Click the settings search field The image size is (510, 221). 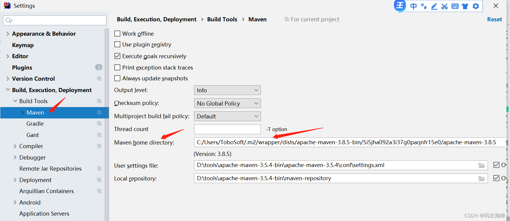55,20
